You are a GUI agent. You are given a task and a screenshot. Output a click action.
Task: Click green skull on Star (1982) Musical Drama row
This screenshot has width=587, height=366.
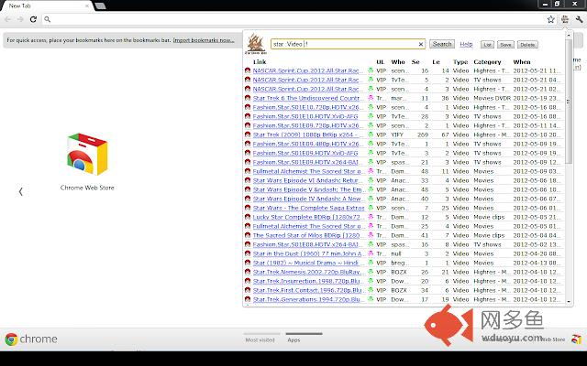point(371,263)
